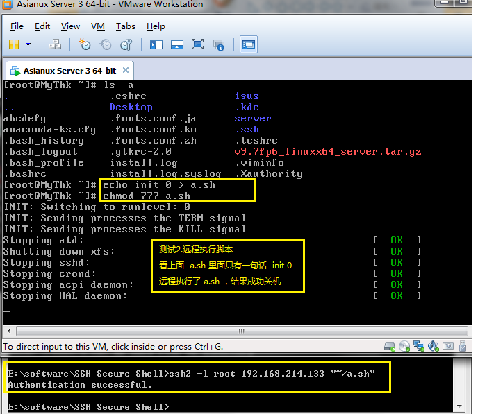Click the hard disk status icon
Viewport: 487px width, 414px height.
pyautogui.click(x=390, y=346)
